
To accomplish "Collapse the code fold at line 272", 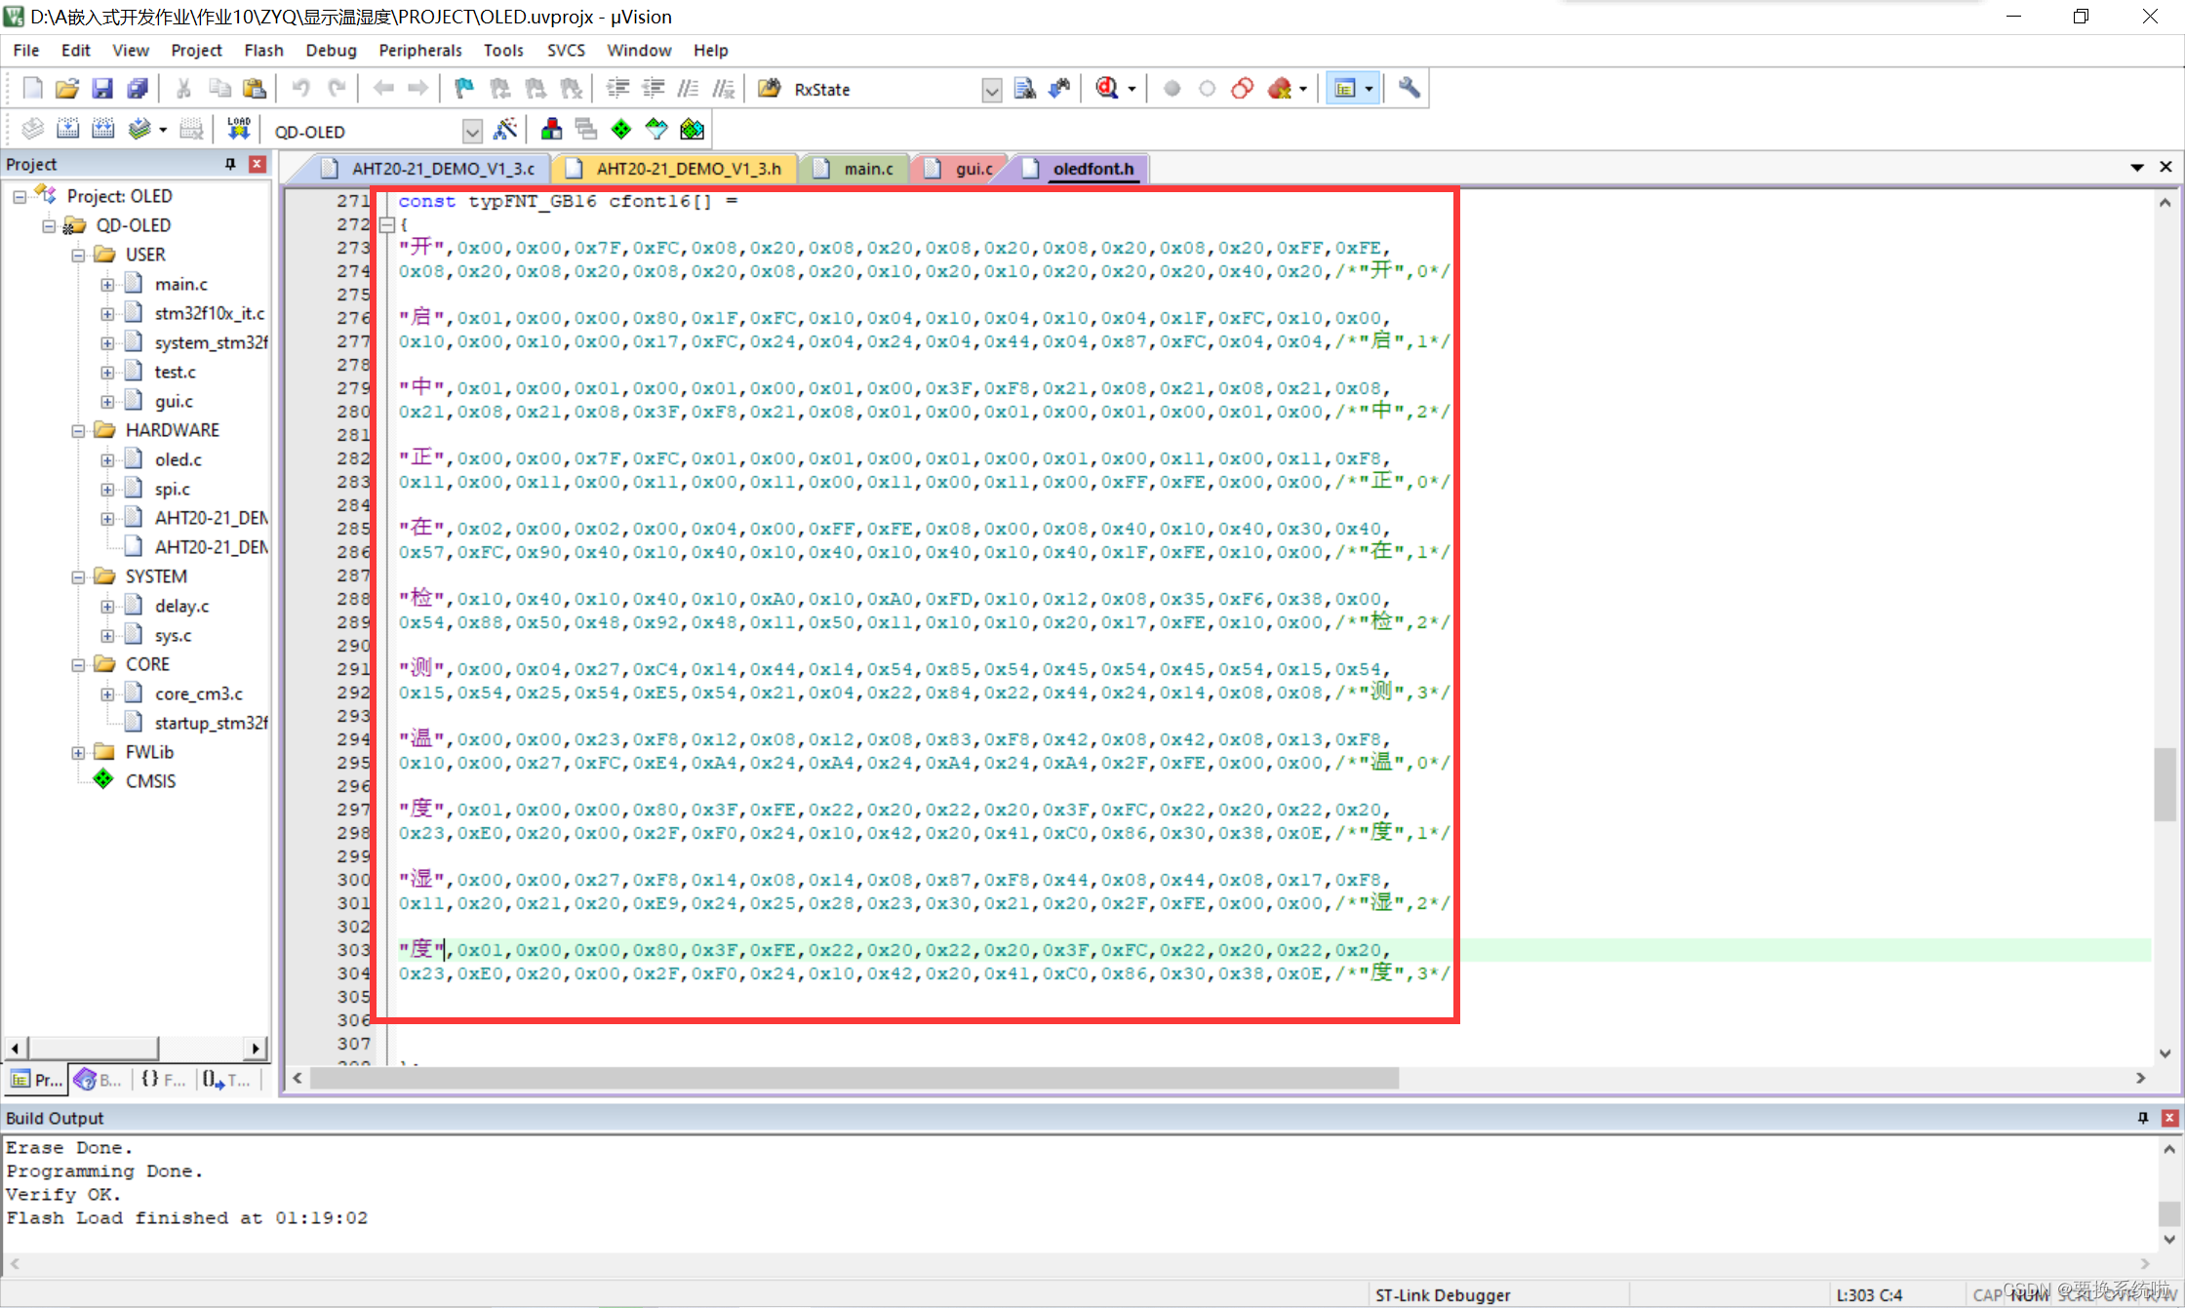I will [386, 225].
